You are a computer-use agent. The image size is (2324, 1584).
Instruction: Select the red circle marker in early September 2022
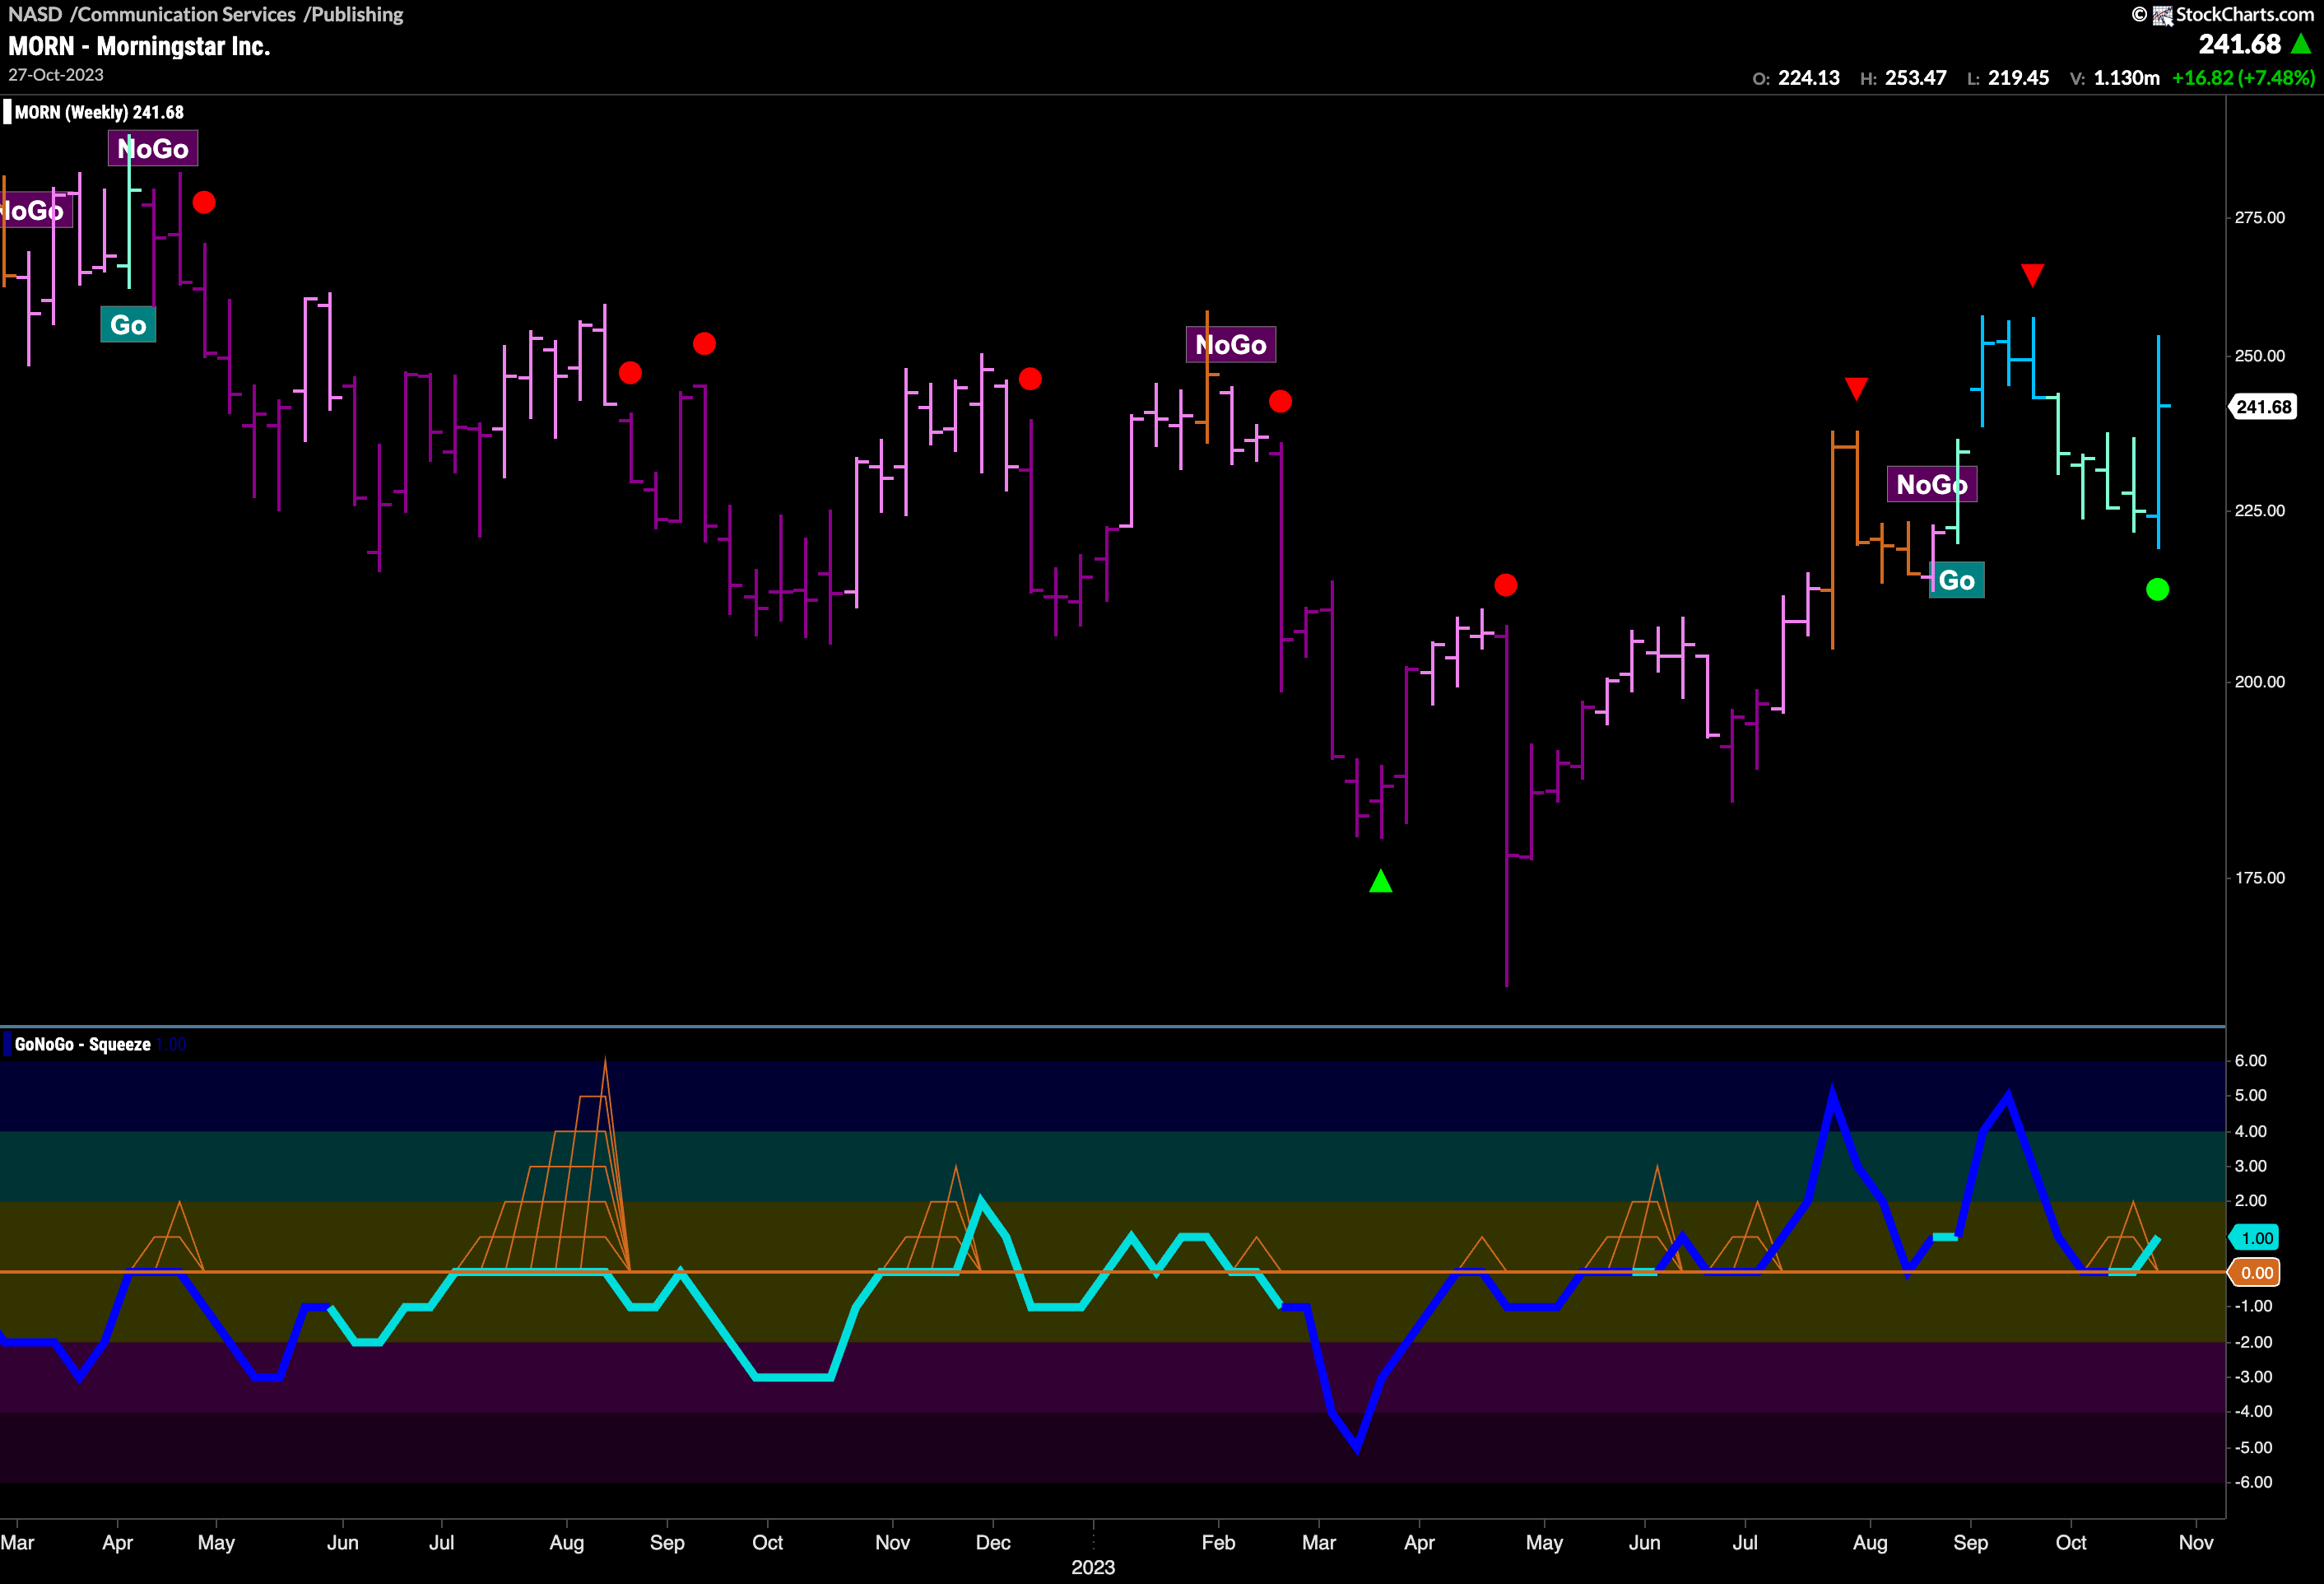704,344
